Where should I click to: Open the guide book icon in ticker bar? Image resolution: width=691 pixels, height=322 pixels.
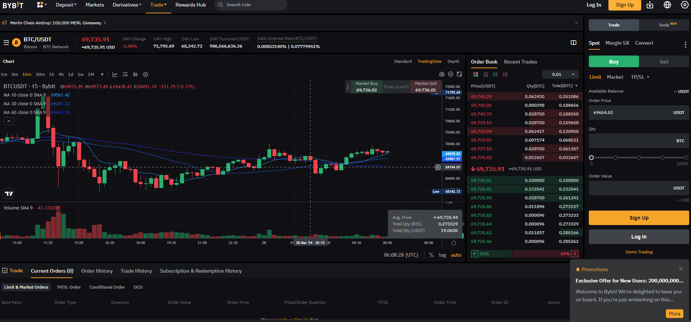click(x=574, y=42)
